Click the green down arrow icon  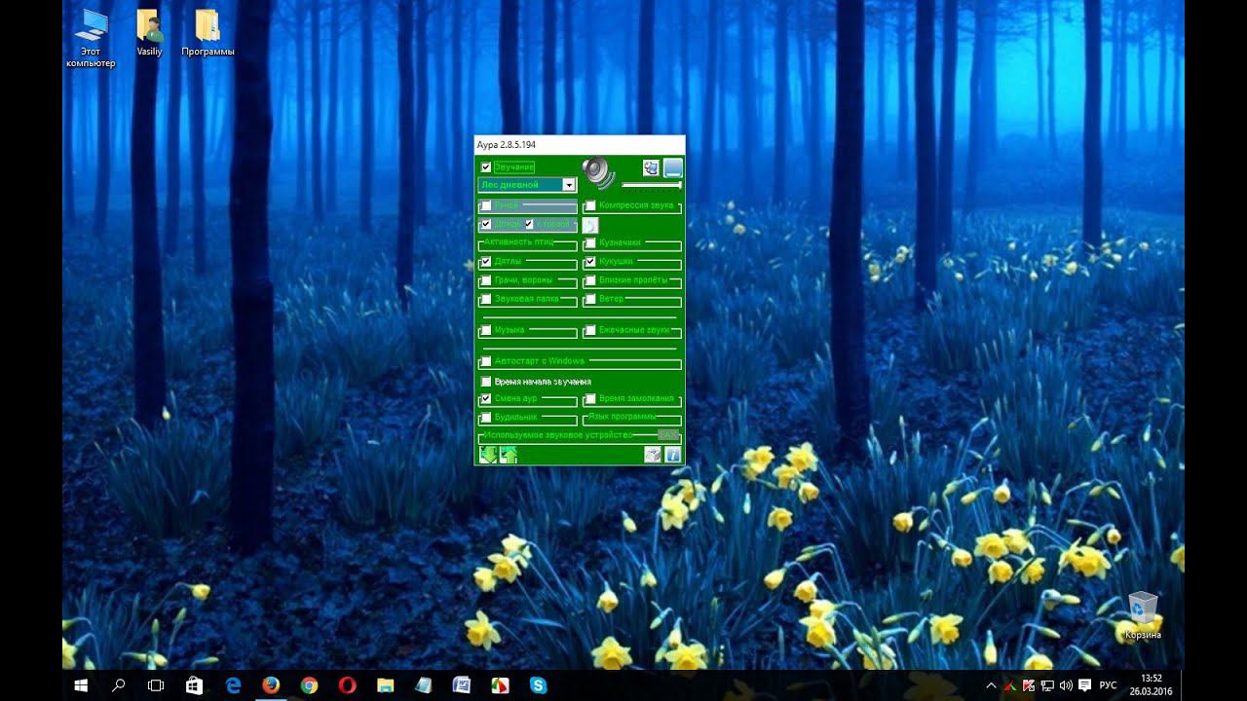click(488, 455)
